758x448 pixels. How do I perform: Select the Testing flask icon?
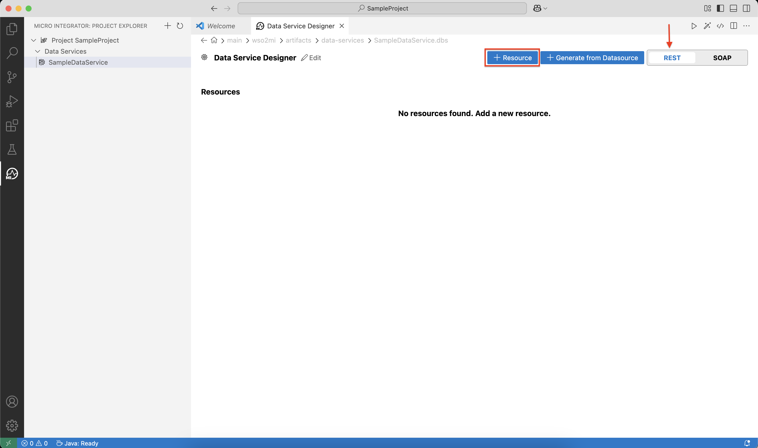[x=12, y=149]
